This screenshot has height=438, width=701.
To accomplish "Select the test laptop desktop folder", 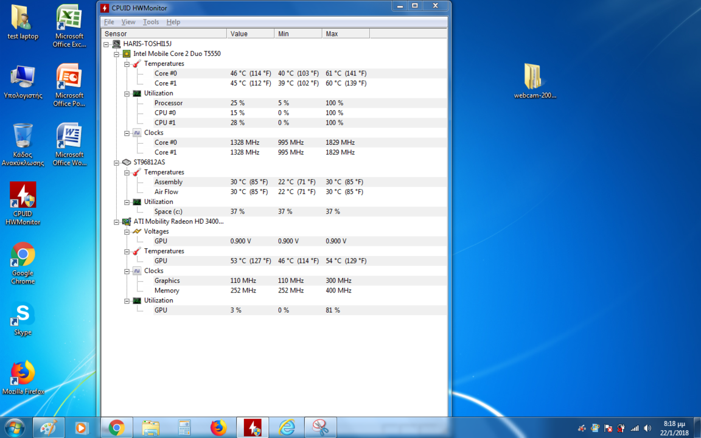I will point(23,23).
